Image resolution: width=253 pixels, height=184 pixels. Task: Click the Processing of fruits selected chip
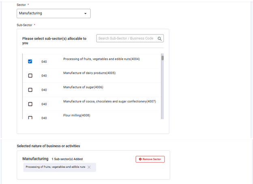55,167
